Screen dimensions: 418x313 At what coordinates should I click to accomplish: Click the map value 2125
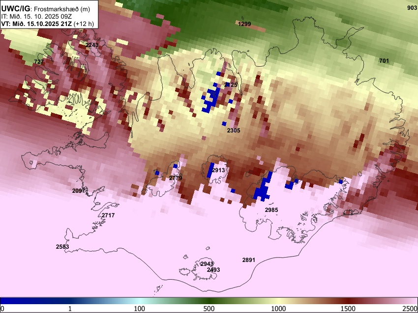click(231, 85)
